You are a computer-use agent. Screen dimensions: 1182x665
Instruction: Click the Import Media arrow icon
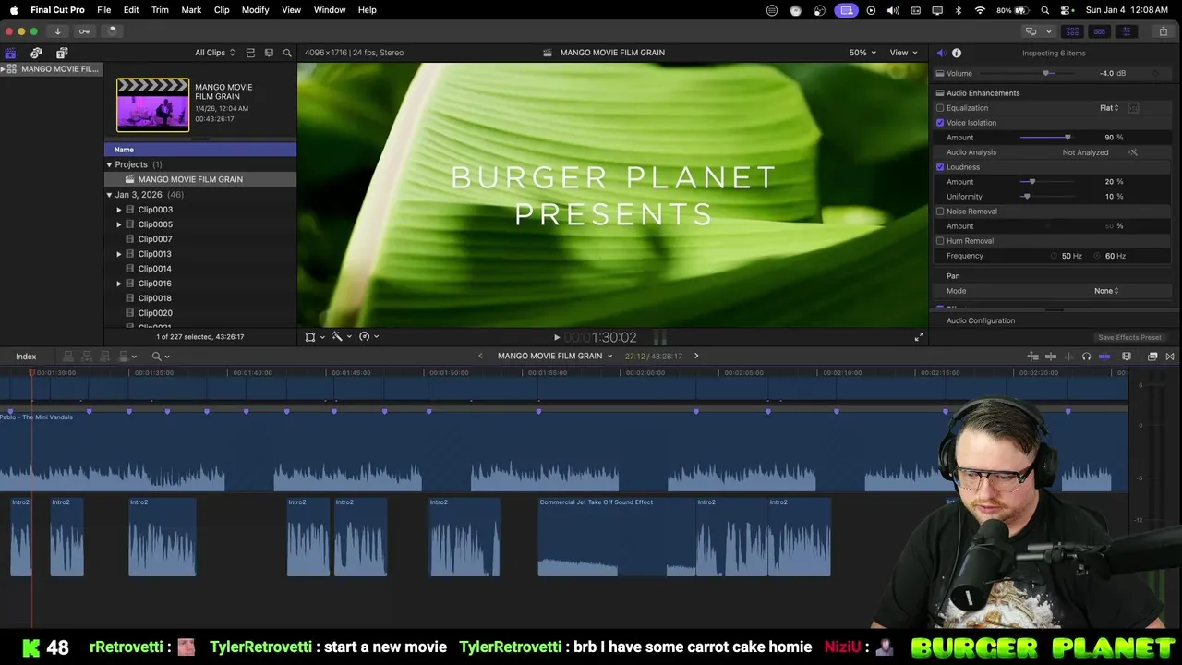57,30
